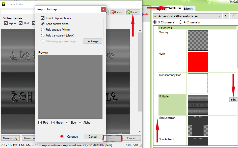Close the Import bitmap dialog

click(x=103, y=10)
